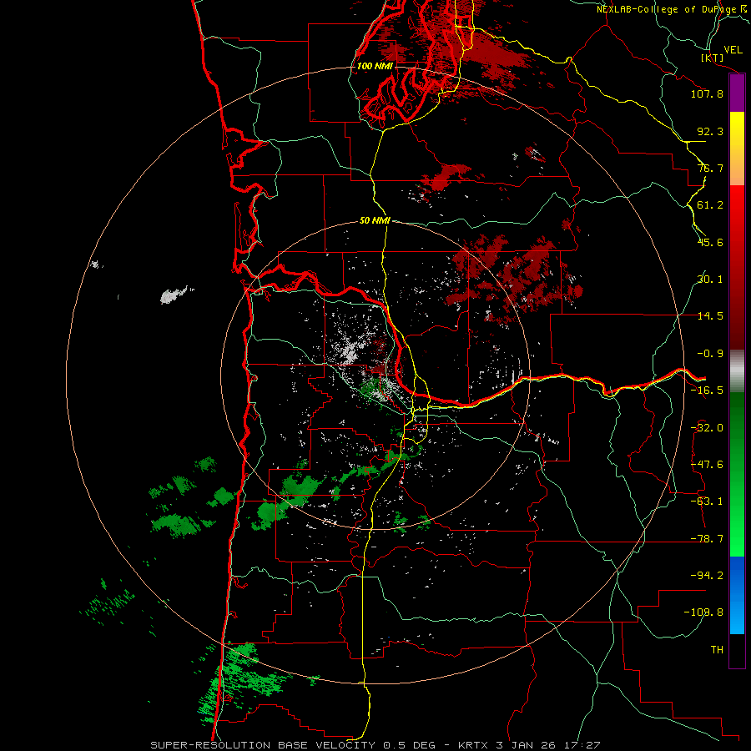Screen dimensions: 751x751
Task: Pick the black TH segment of the color bar
Action: pos(737,651)
